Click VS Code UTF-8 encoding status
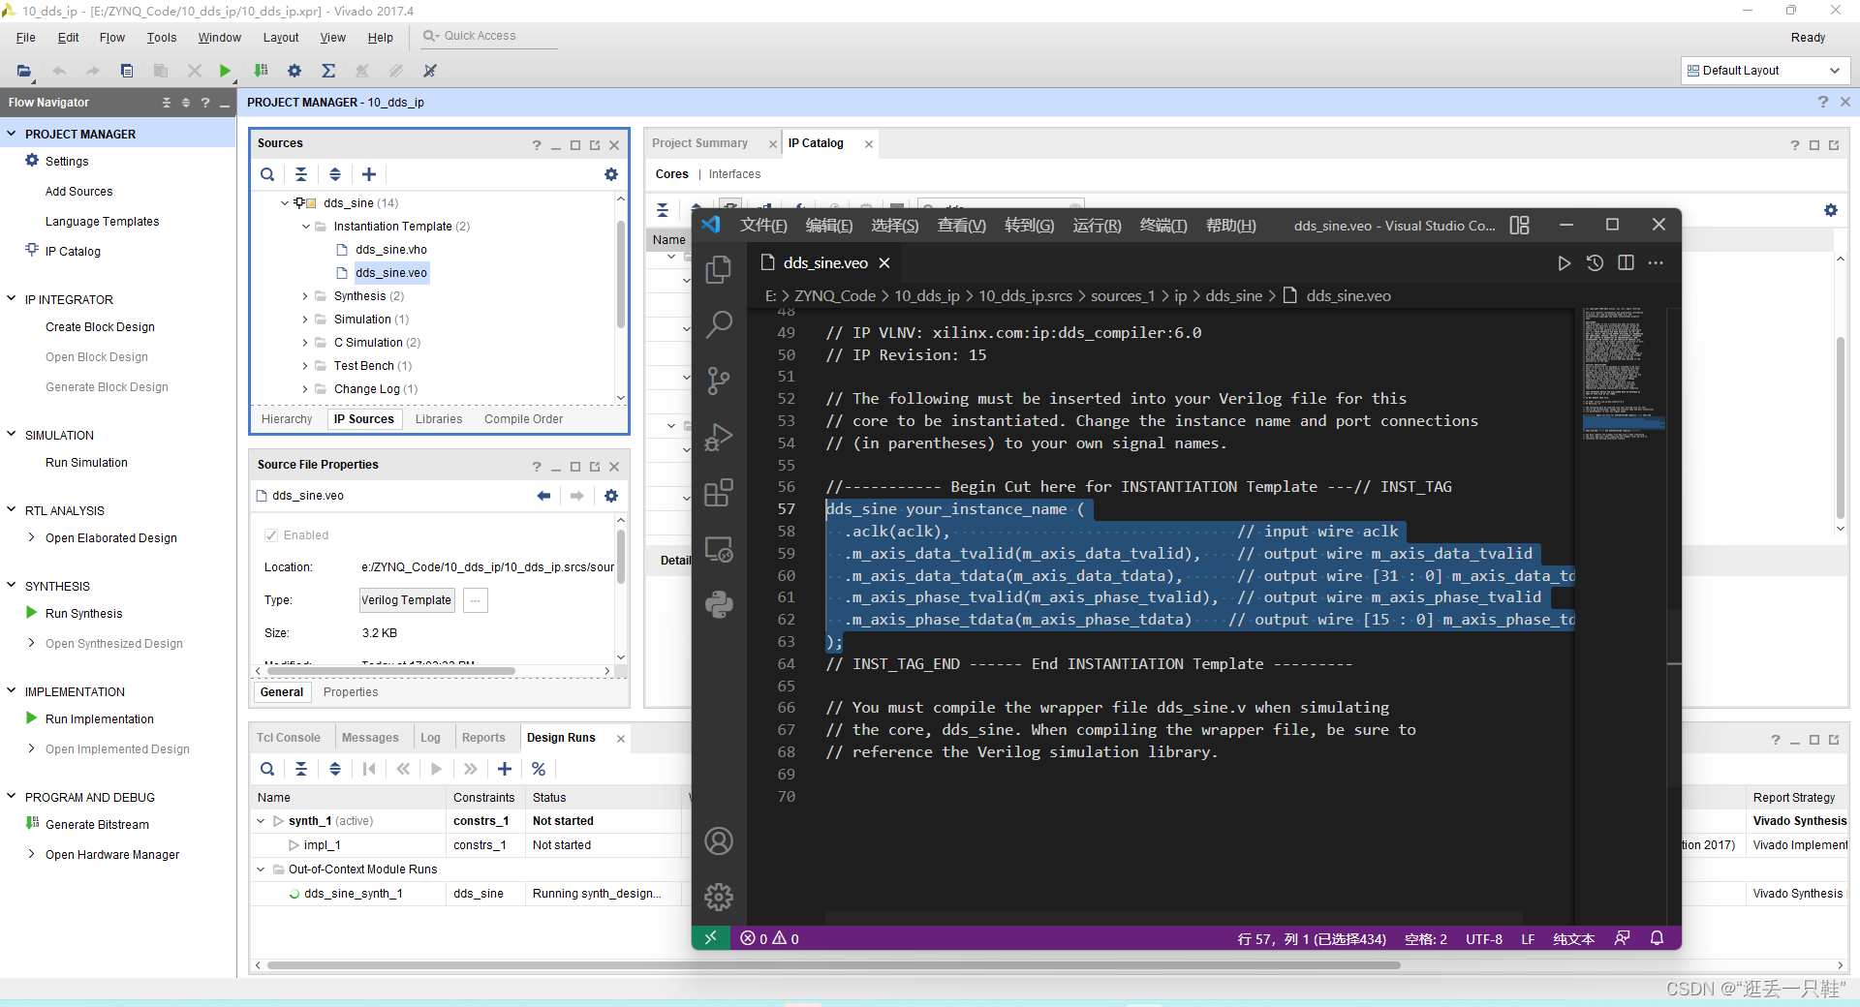Image resolution: width=1860 pixels, height=1007 pixels. pos(1484,939)
